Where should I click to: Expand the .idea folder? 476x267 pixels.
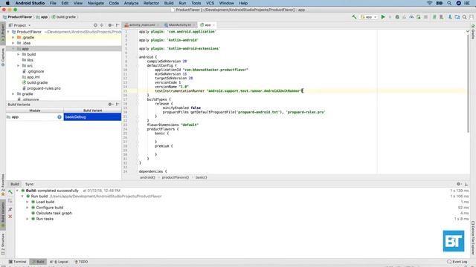tap(13, 43)
